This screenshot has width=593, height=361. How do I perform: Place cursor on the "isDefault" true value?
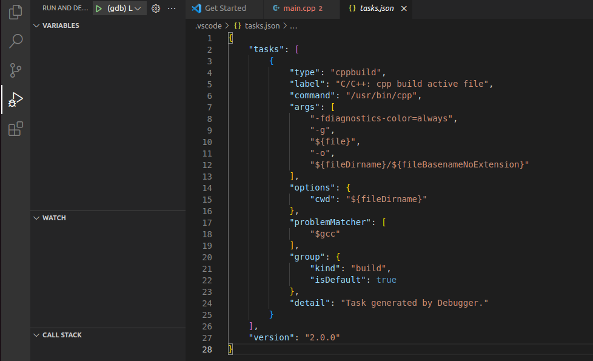point(386,280)
